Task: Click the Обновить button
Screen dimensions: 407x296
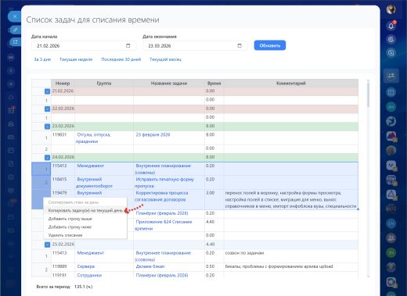Action: point(270,45)
